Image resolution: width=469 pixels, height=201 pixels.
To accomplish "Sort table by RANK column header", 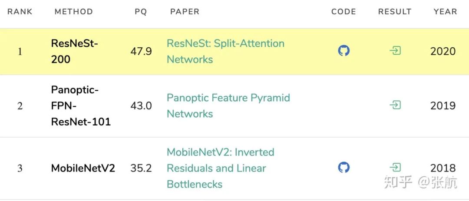I will [x=20, y=12].
